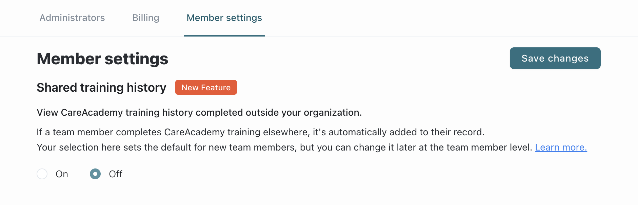
Task: Open the Administrators tab
Action: click(x=72, y=18)
